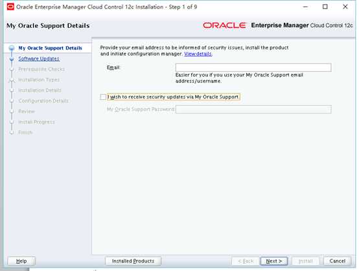Open the Installed Products list
The image size is (359, 271).
133,261
